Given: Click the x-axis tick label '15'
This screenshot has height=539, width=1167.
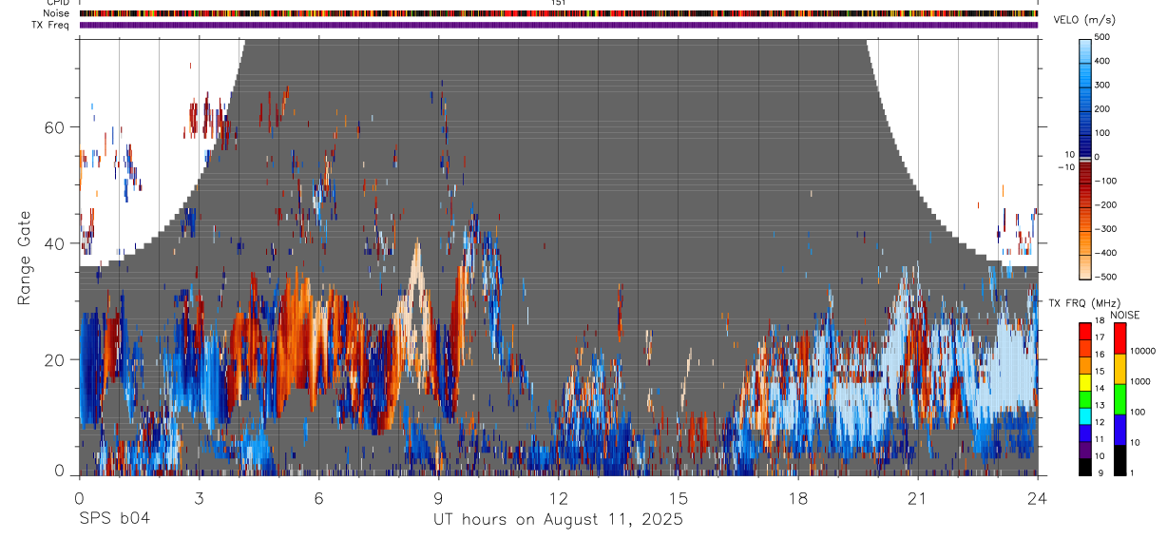Looking at the screenshot, I should click(678, 497).
